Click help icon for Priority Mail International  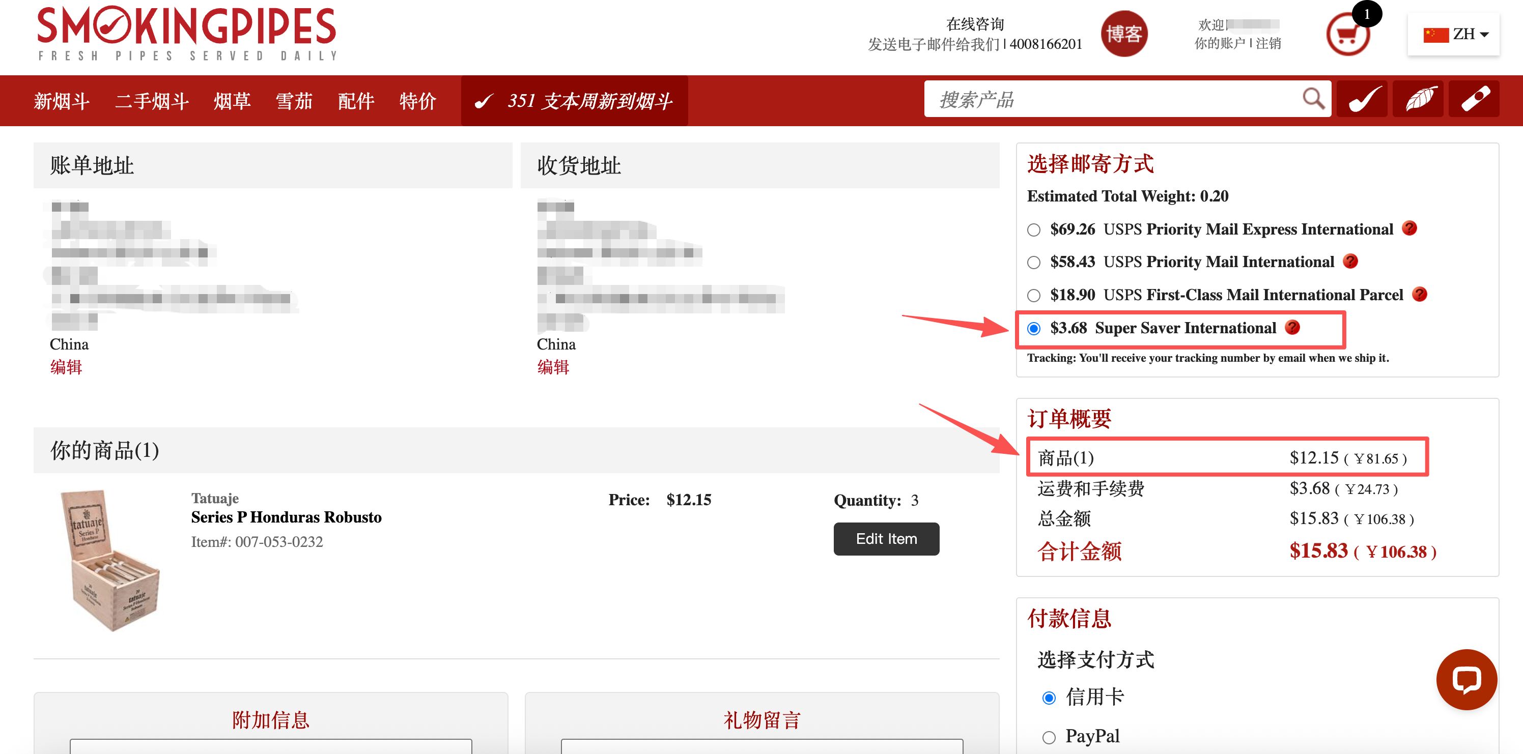click(1350, 260)
